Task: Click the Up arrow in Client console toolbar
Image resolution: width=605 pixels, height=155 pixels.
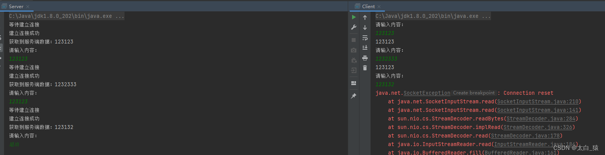Action: [x=365, y=17]
